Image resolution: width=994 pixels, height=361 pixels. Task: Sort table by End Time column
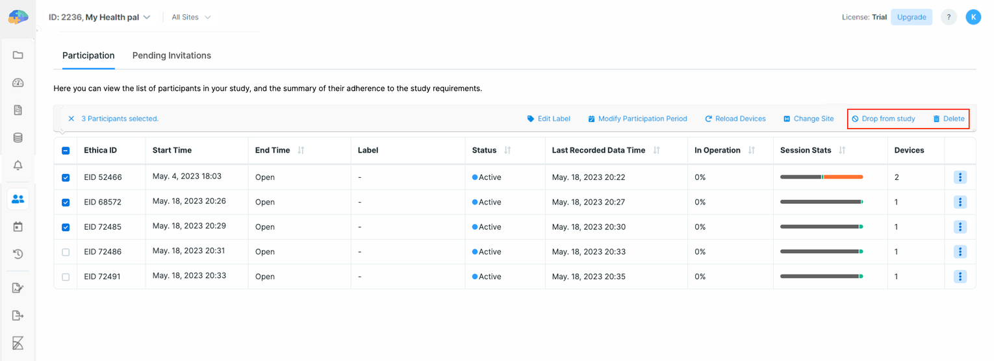[x=301, y=151]
